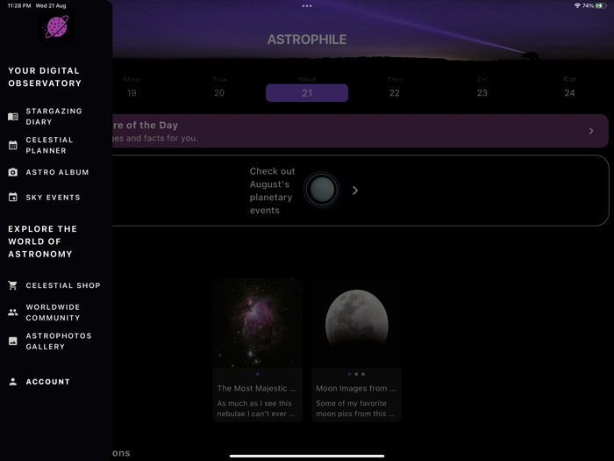Open 'The Most Majestic ...' post title

256,388
